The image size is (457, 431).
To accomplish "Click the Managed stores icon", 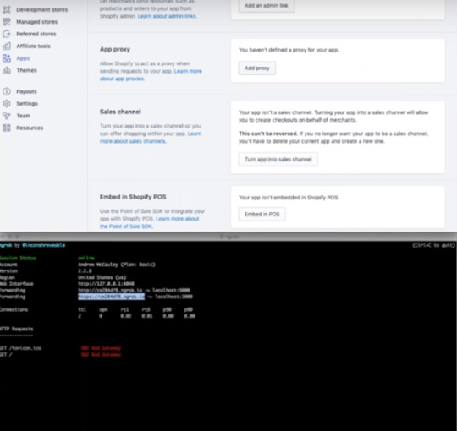I will (7, 22).
